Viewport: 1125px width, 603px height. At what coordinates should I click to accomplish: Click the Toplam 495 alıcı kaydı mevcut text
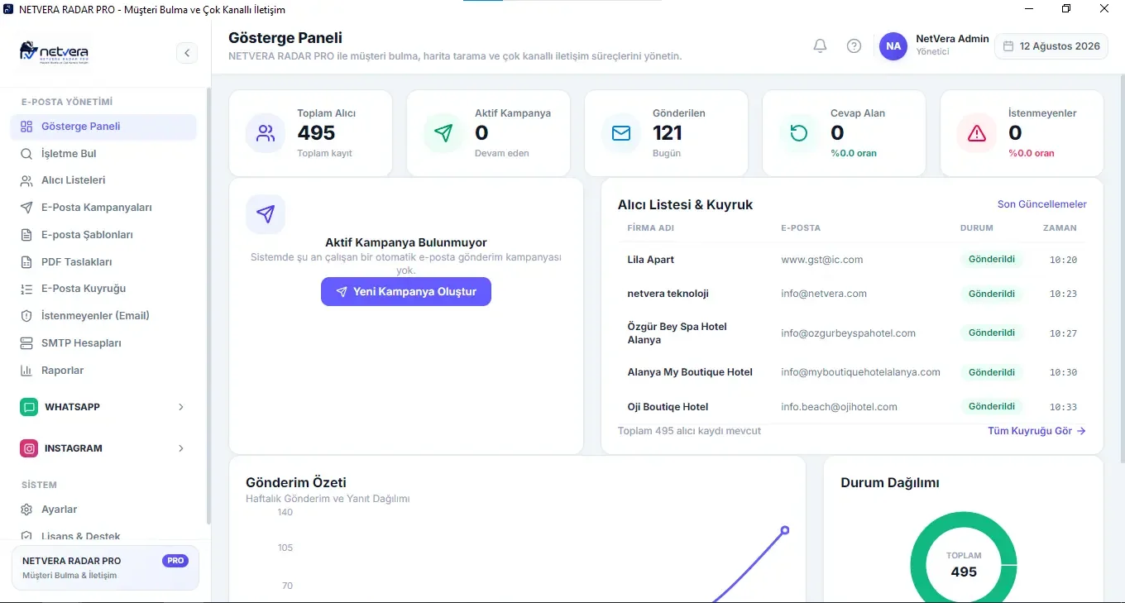[x=689, y=431]
